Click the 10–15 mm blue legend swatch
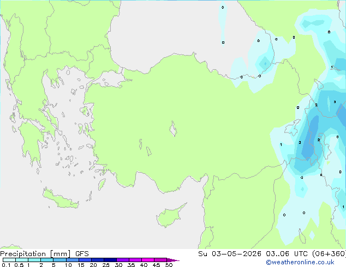The width and height of the screenshot is (346, 267). [73, 260]
